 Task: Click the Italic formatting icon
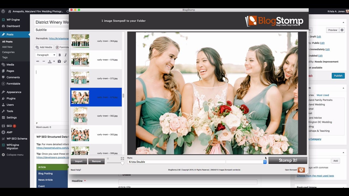pyautogui.click(x=65, y=55)
